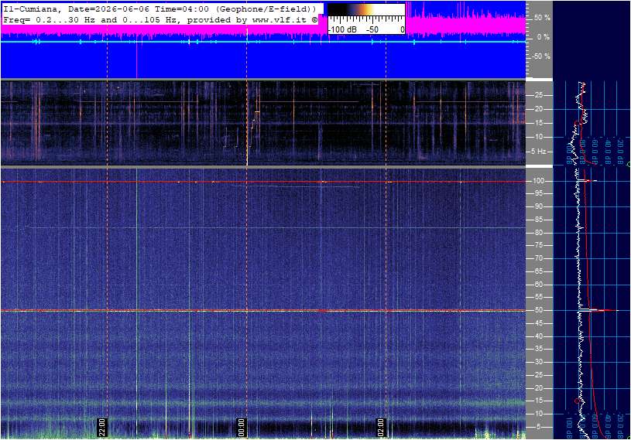Click the '15' label on lower E-field axis
The width and height of the screenshot is (631, 440).
point(538,401)
